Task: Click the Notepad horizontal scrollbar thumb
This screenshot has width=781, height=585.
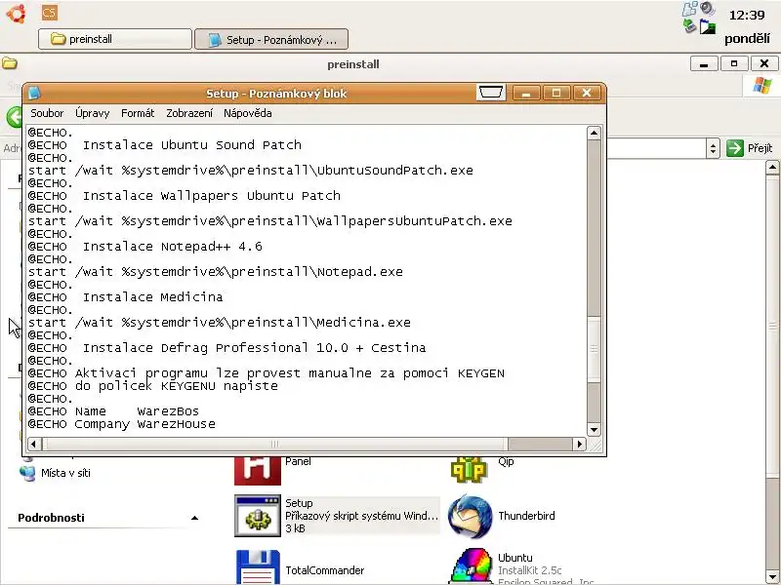Action: coord(274,444)
